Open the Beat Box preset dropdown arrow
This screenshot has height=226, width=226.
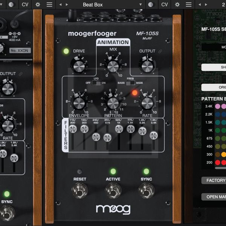pos(140,5)
